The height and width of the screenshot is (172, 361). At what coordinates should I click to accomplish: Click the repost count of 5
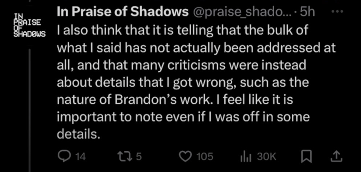click(138, 156)
